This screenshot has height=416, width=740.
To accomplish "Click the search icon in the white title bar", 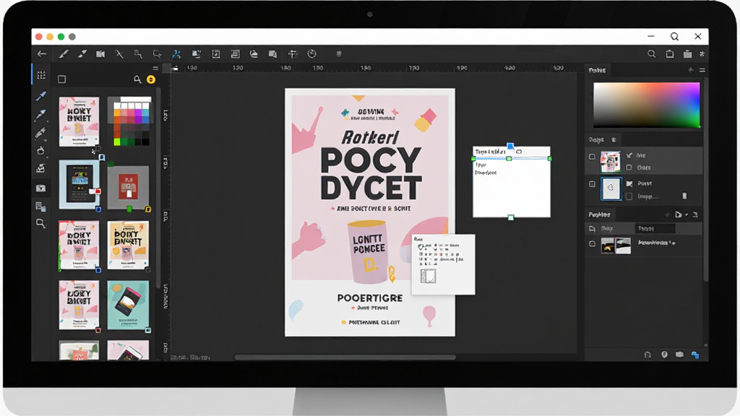I will click(674, 37).
